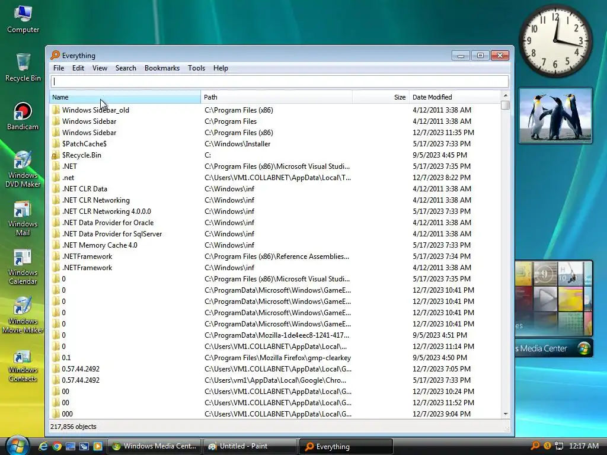Open the Search menu

click(x=126, y=68)
